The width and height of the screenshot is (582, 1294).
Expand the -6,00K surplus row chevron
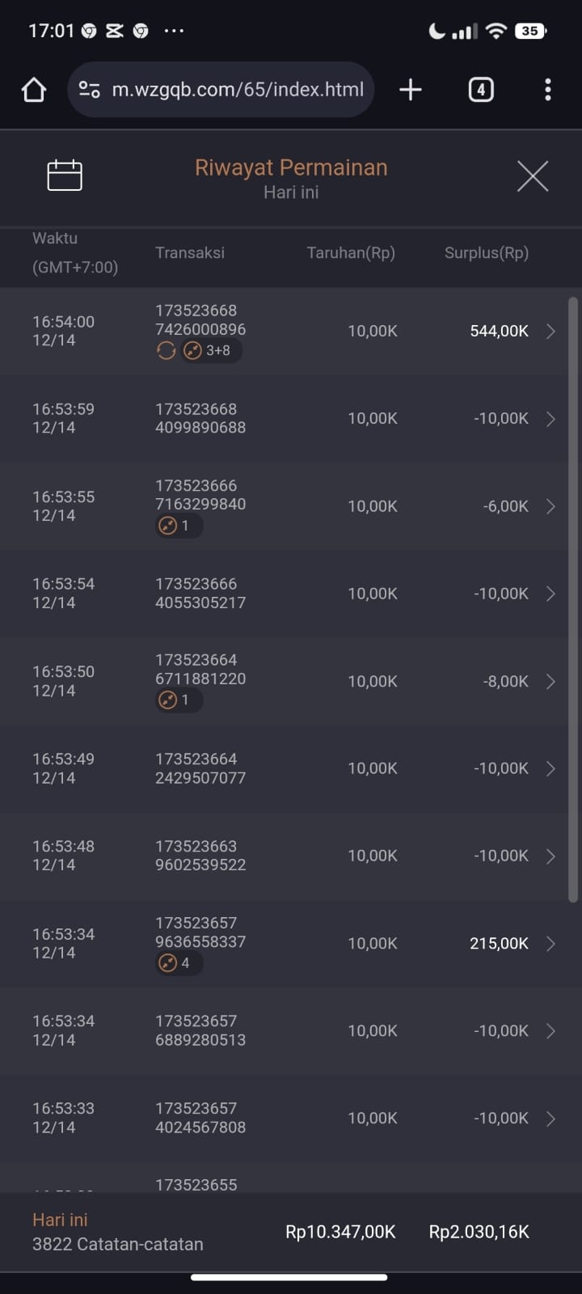coord(550,506)
